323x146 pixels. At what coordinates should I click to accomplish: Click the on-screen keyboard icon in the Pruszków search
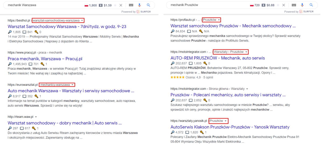click(294, 5)
